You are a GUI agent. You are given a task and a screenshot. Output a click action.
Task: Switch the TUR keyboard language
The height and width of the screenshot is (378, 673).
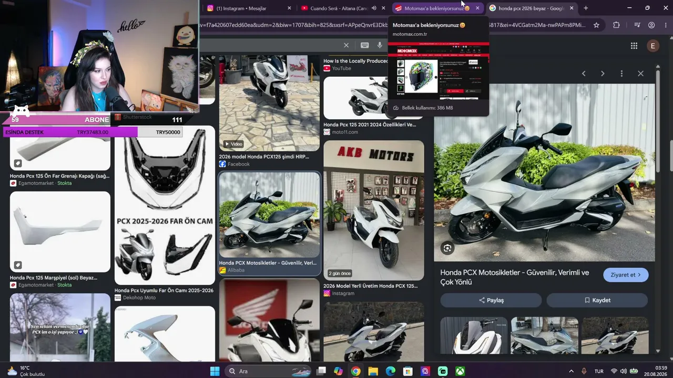[x=599, y=371]
